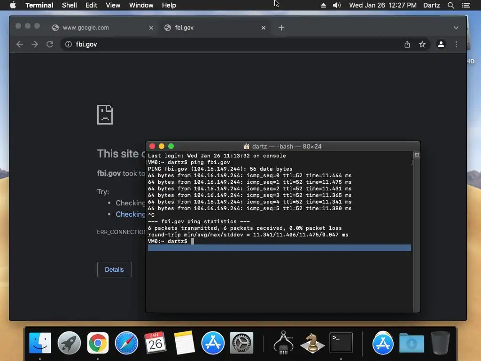Open Google Chrome from the dock

click(98, 343)
